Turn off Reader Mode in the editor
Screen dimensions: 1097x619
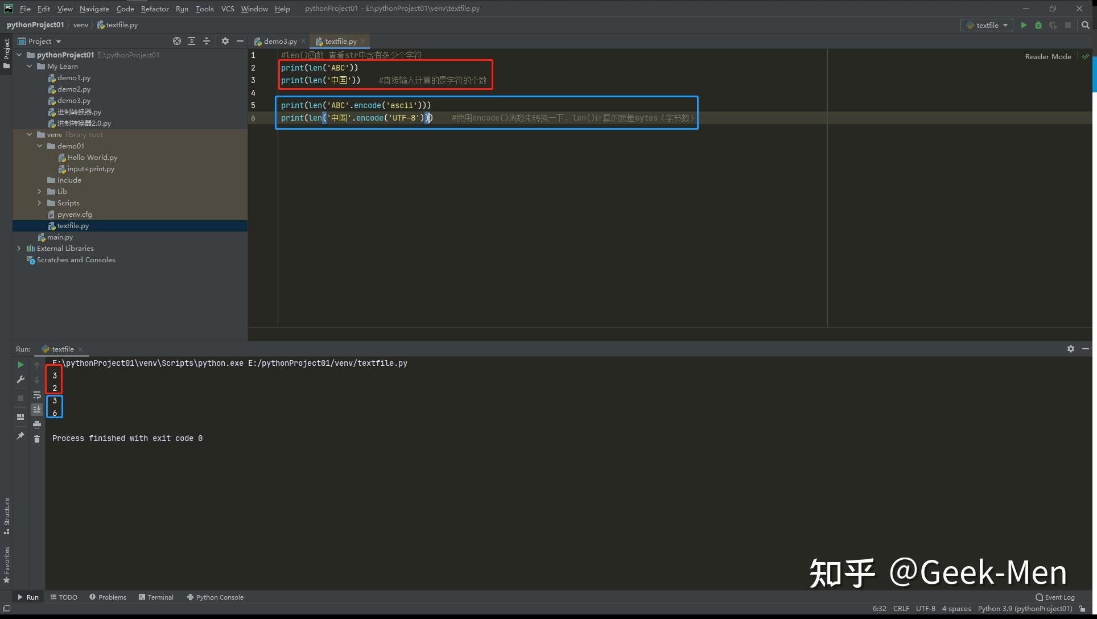[x=1047, y=56]
